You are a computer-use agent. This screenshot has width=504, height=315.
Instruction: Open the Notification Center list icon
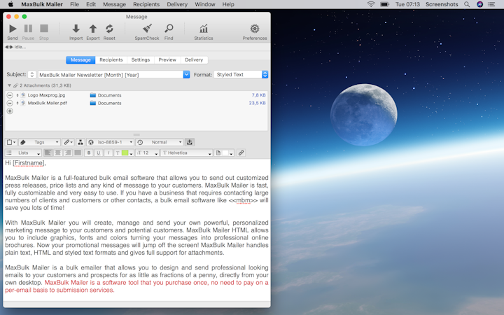[491, 4]
